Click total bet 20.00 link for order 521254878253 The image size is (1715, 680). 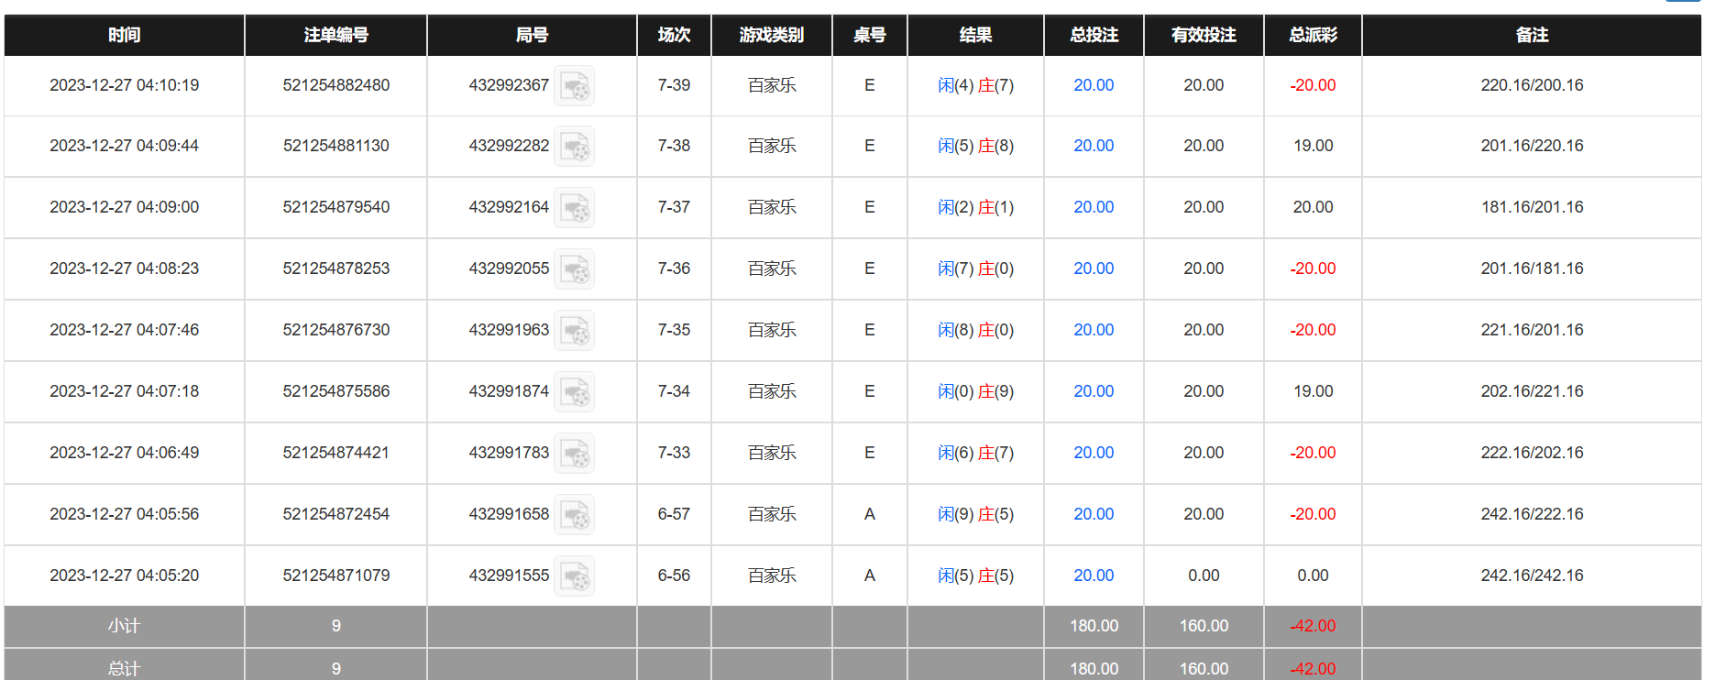coord(1094,269)
